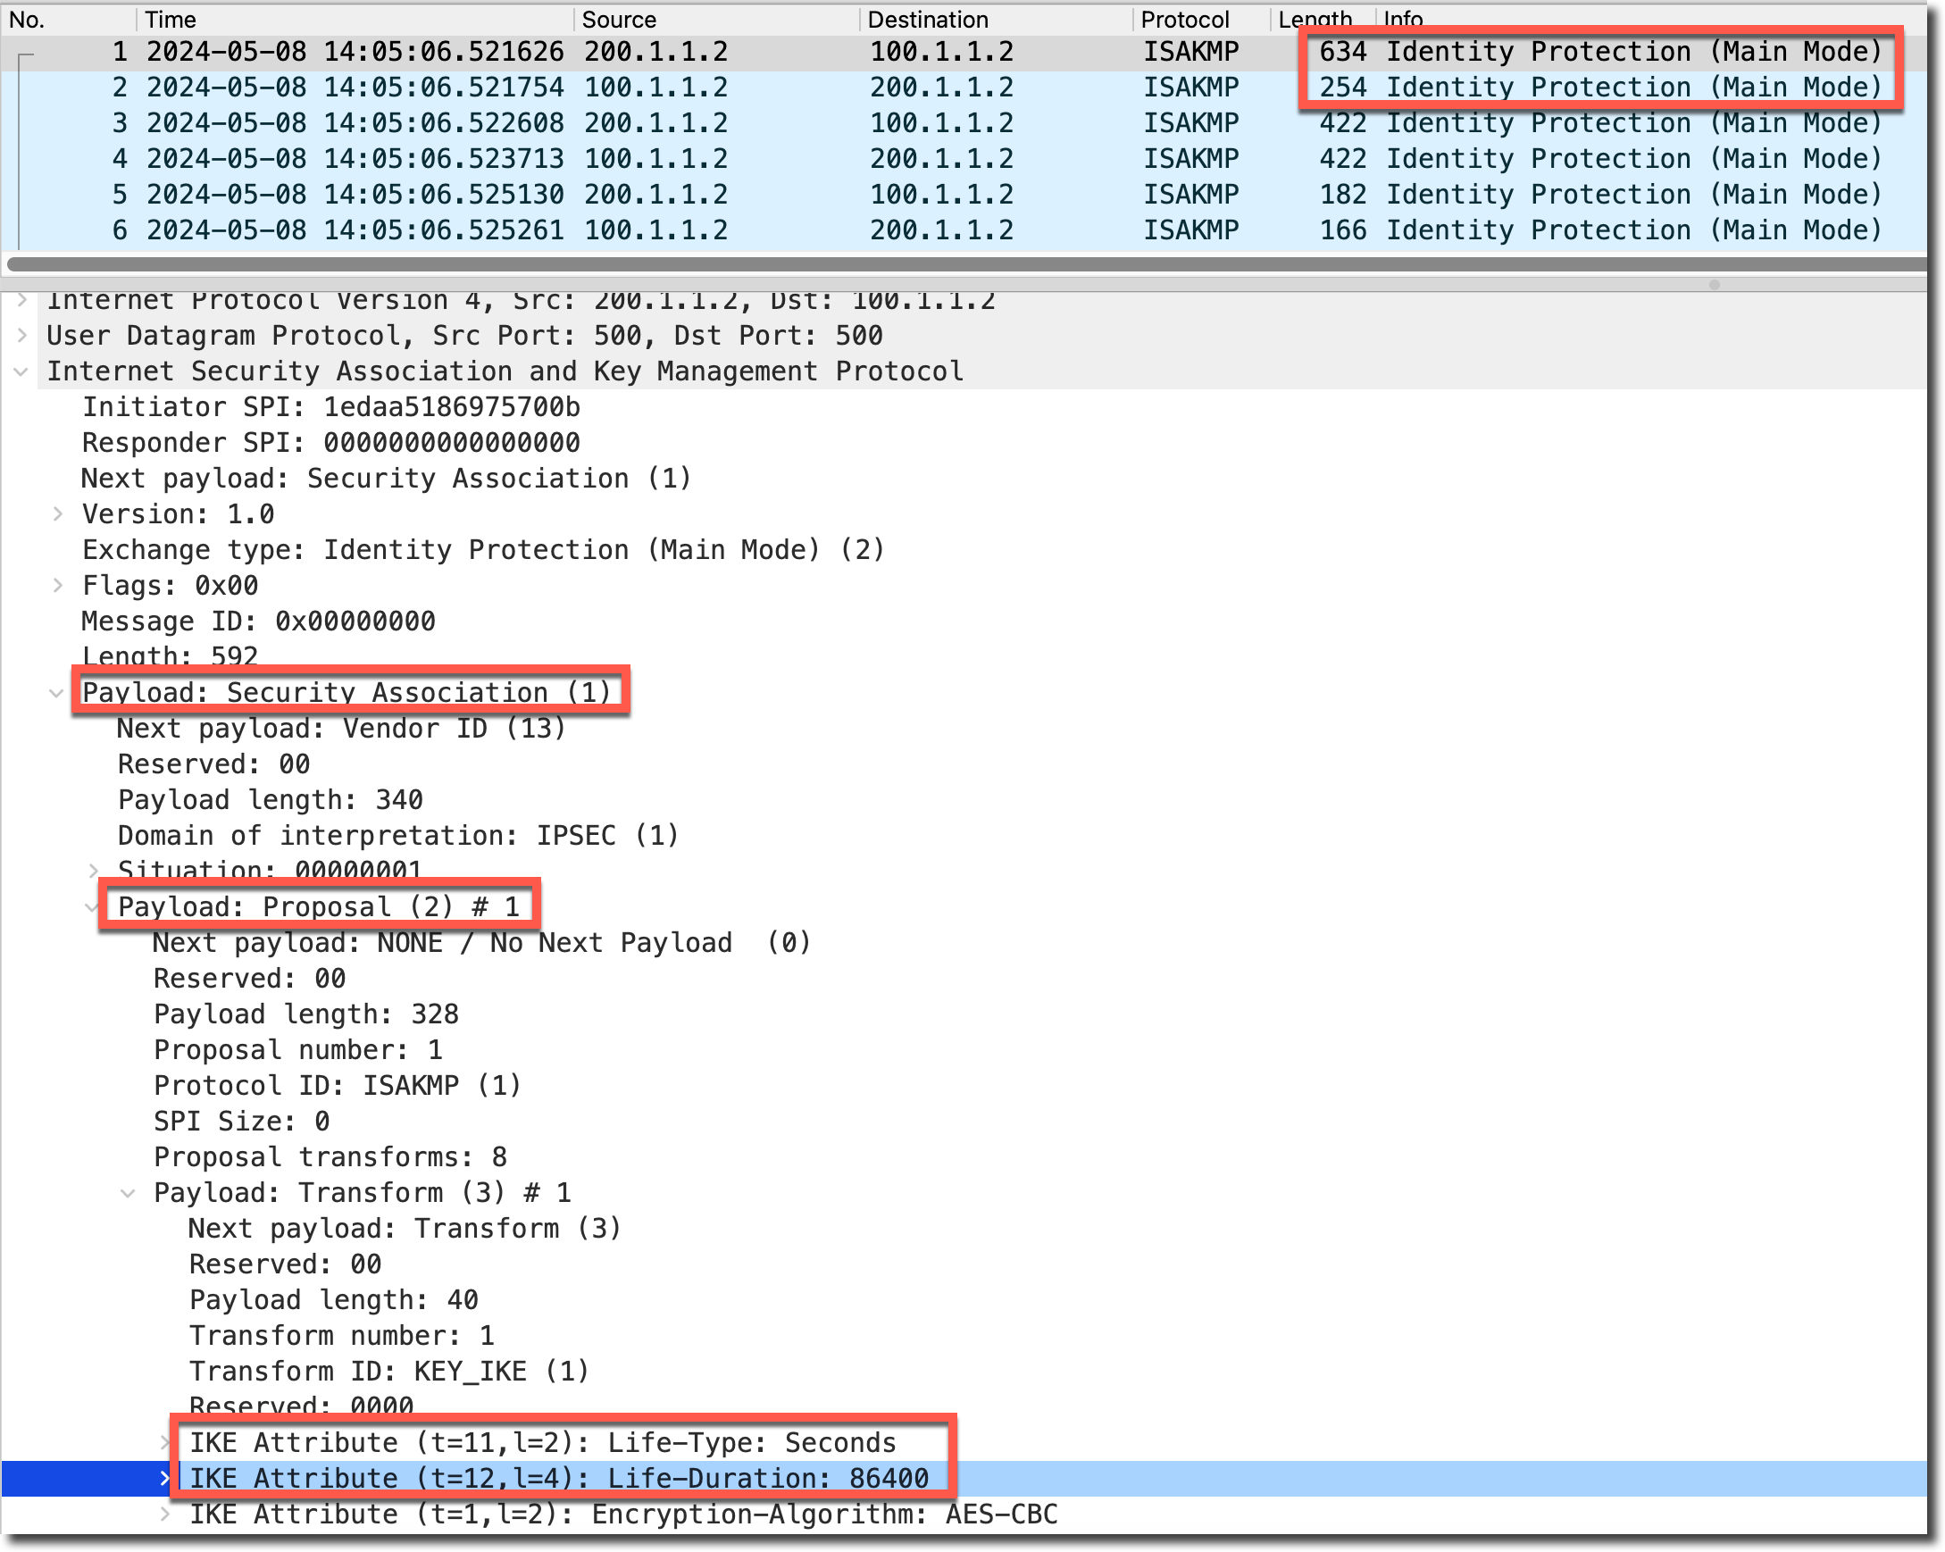The image size is (1945, 1552).
Task: Collapse Payload: Proposal (2) # 1
Action: coord(92,907)
